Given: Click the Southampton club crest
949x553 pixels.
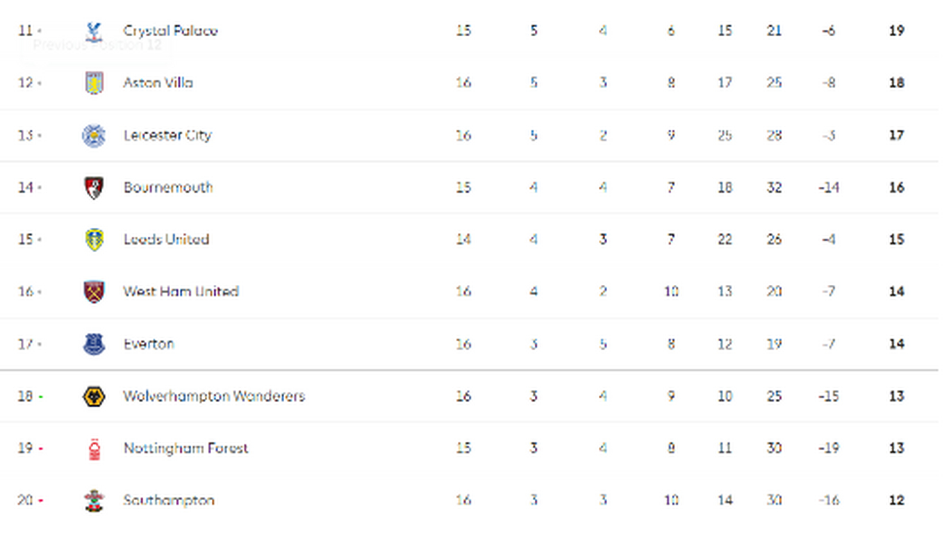Looking at the screenshot, I should (x=94, y=501).
